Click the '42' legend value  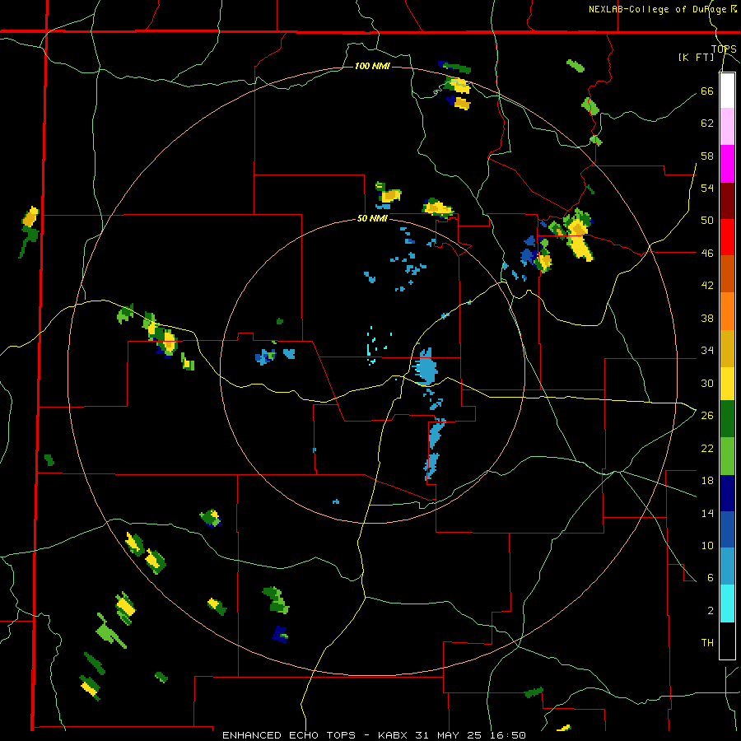coord(707,286)
